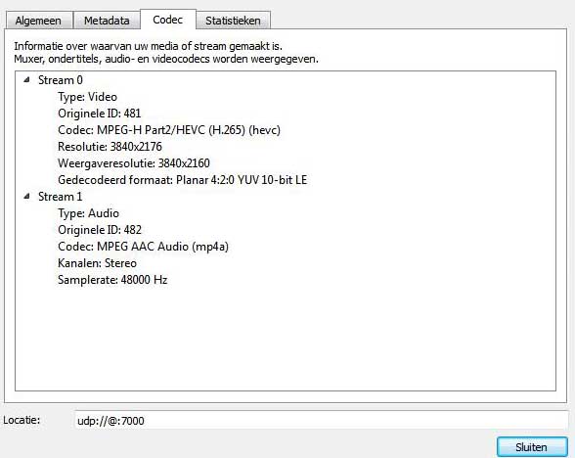Collapse the Stream 1 tree node

pyautogui.click(x=26, y=197)
